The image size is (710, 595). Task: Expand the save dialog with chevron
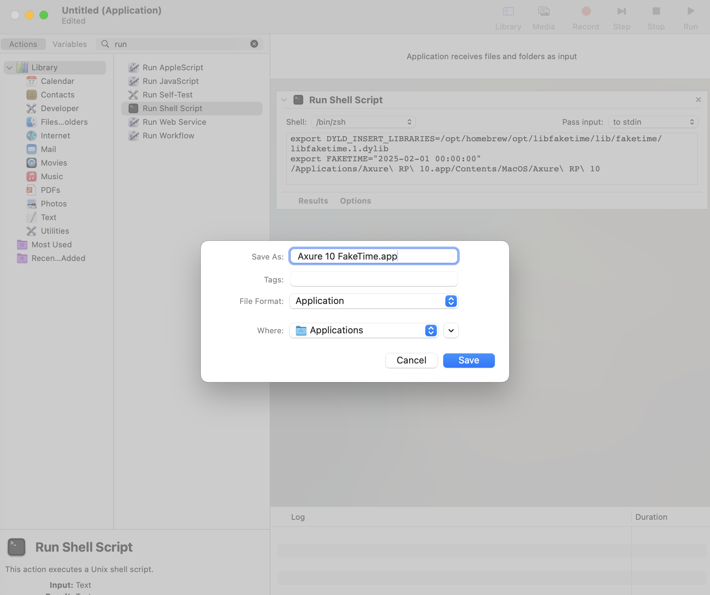451,330
